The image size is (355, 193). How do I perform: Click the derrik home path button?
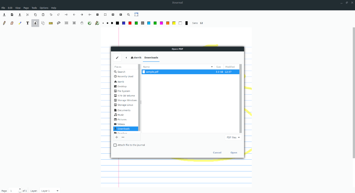[x=136, y=58]
